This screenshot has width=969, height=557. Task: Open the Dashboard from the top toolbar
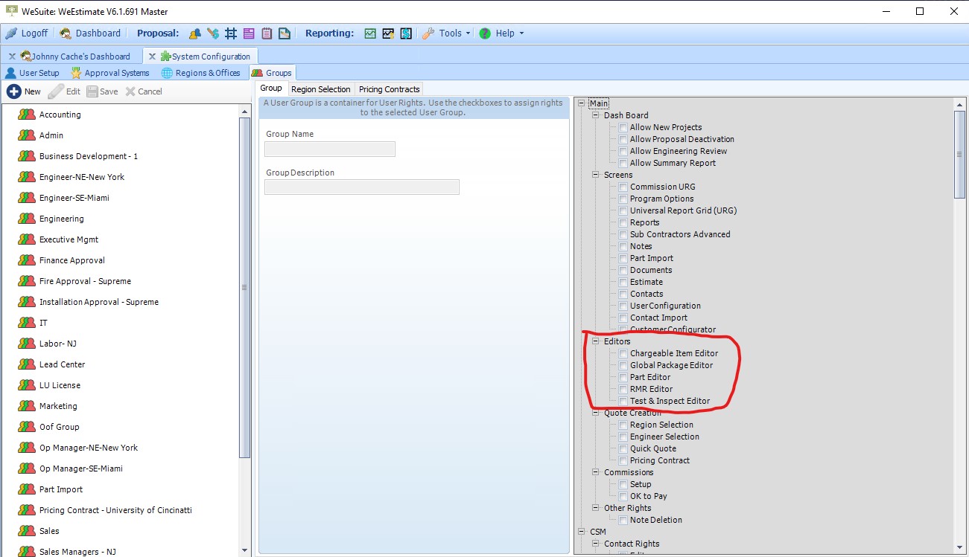(x=91, y=33)
